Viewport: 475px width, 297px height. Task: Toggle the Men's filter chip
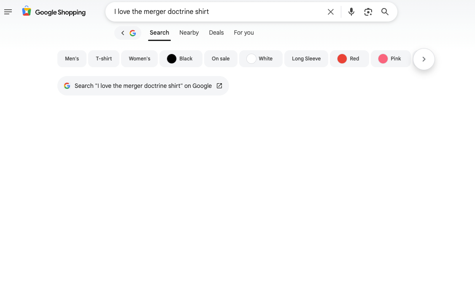(x=72, y=59)
